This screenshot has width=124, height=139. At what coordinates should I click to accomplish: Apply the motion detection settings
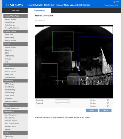(92, 110)
